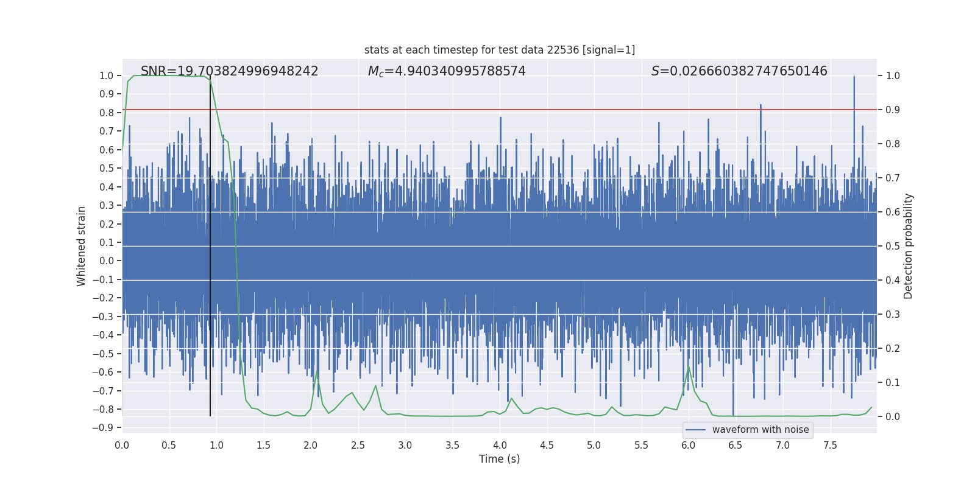Click the x-axis tick label 2.5
The height and width of the screenshot is (487, 975).
click(358, 445)
